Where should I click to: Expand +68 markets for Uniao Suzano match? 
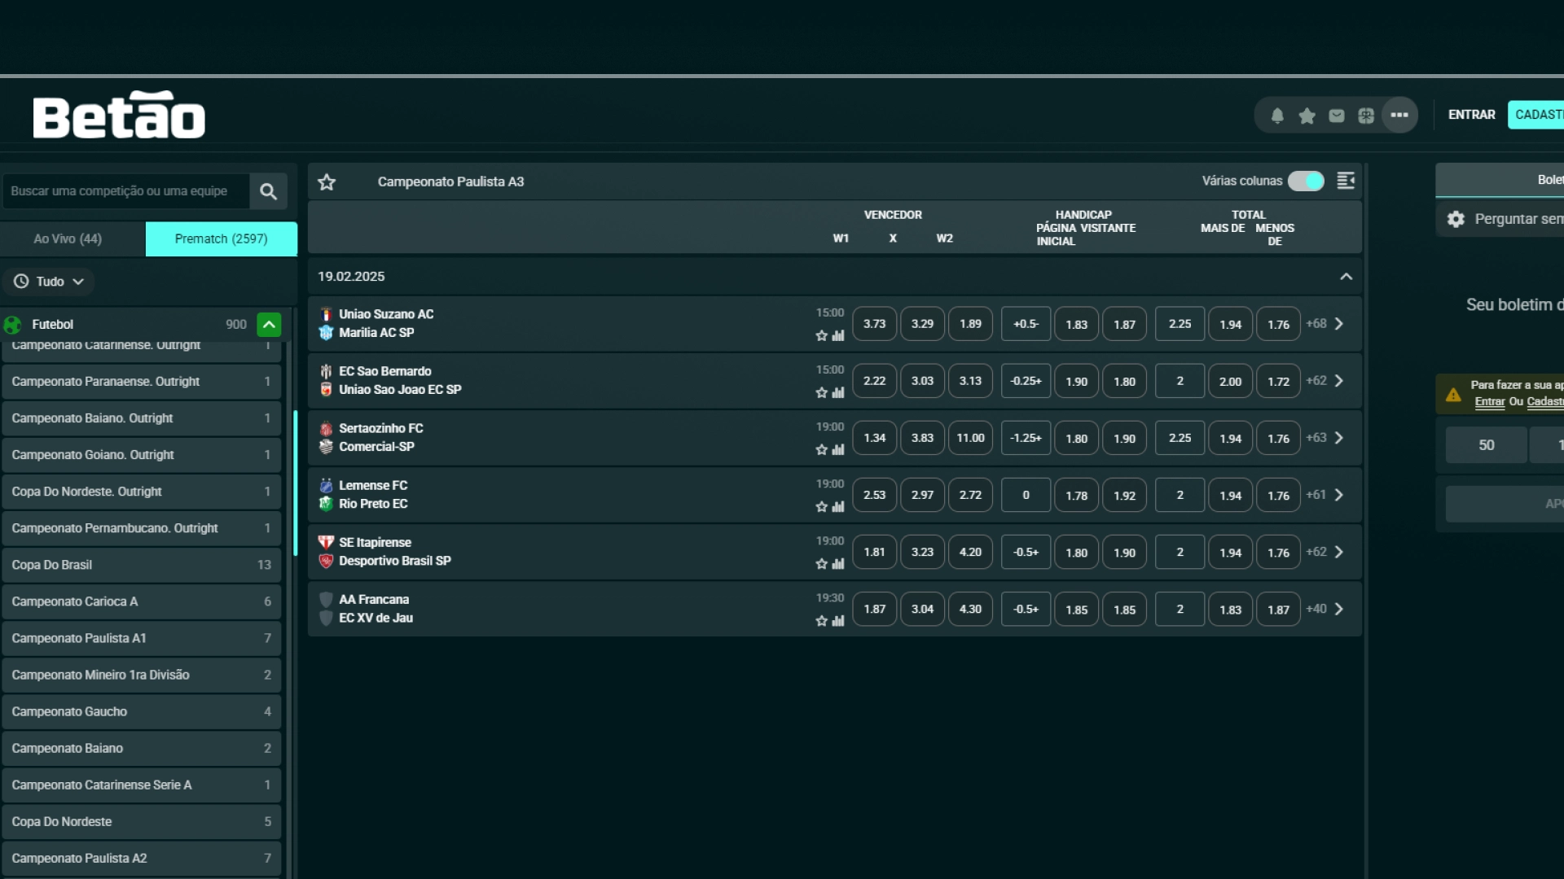click(1325, 324)
